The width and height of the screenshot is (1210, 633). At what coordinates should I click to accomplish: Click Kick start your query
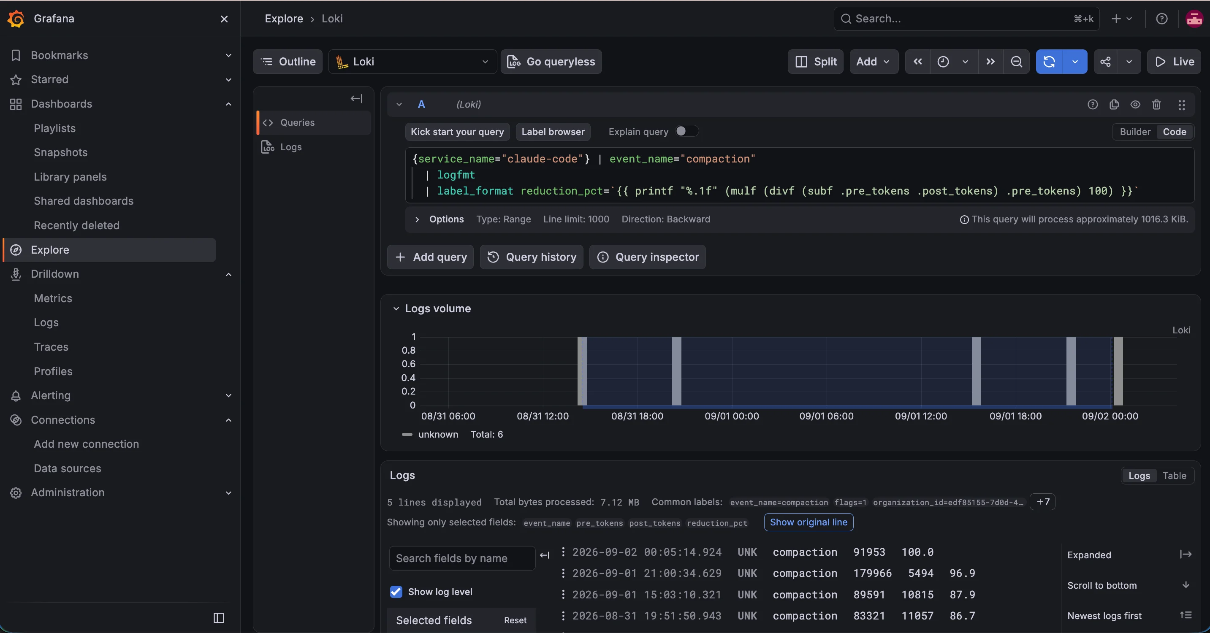(x=457, y=132)
